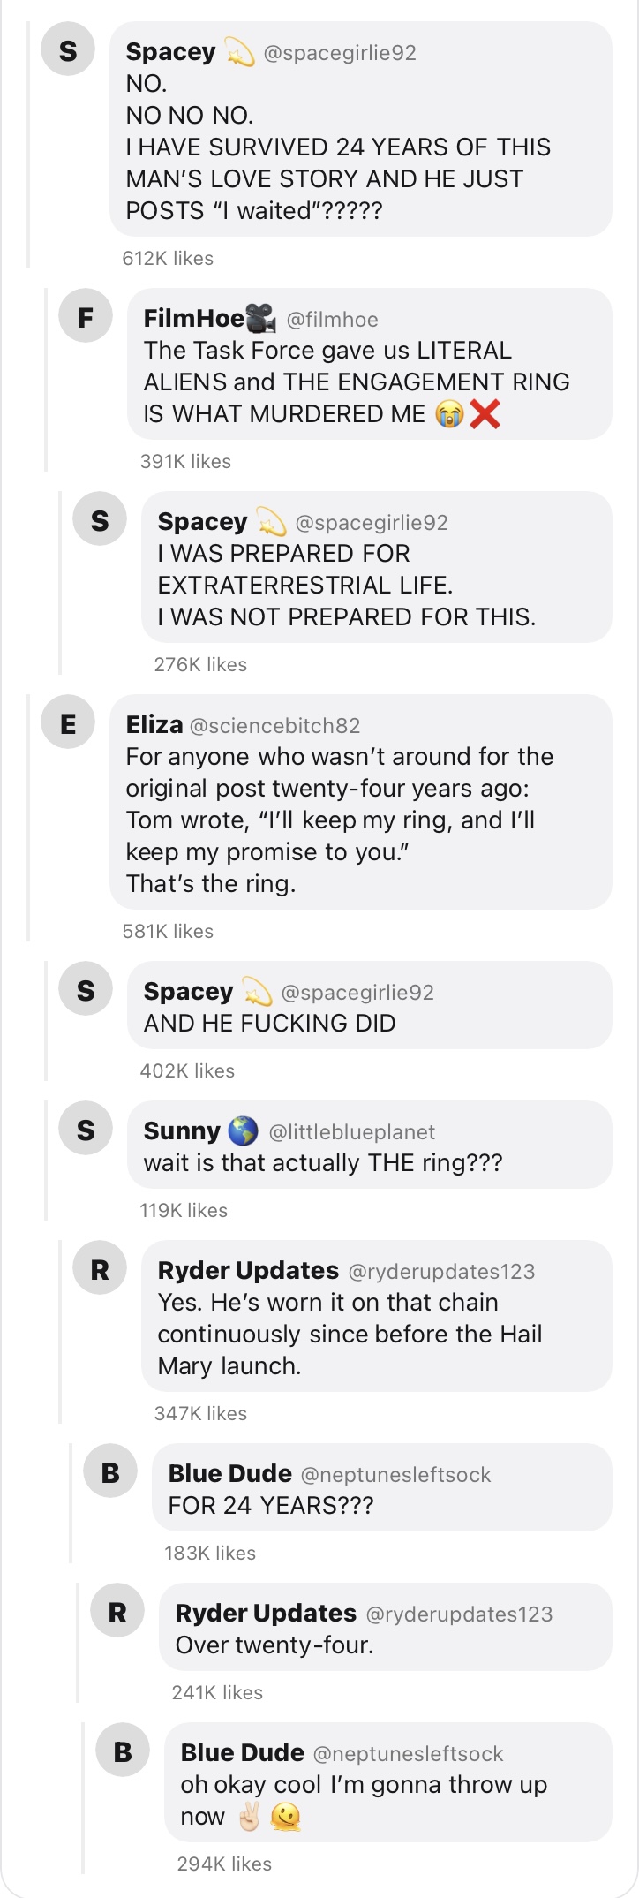Tap the 294K likes on the last comment
Screen dimensions: 639x1898
click(224, 1864)
